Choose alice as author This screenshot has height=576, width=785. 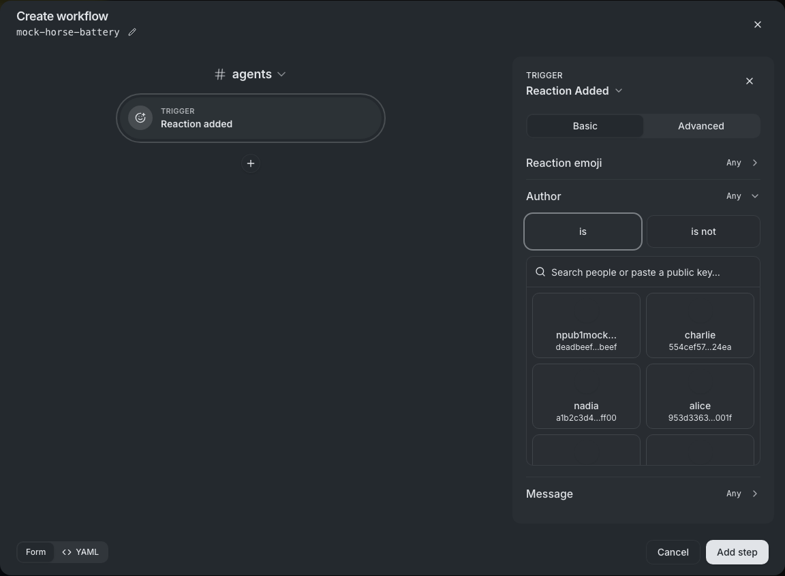[700, 396]
